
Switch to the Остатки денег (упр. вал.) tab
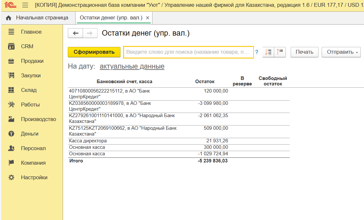[111, 18]
